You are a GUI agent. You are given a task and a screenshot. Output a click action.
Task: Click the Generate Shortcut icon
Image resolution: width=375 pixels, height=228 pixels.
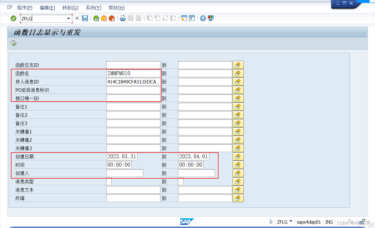(192, 18)
